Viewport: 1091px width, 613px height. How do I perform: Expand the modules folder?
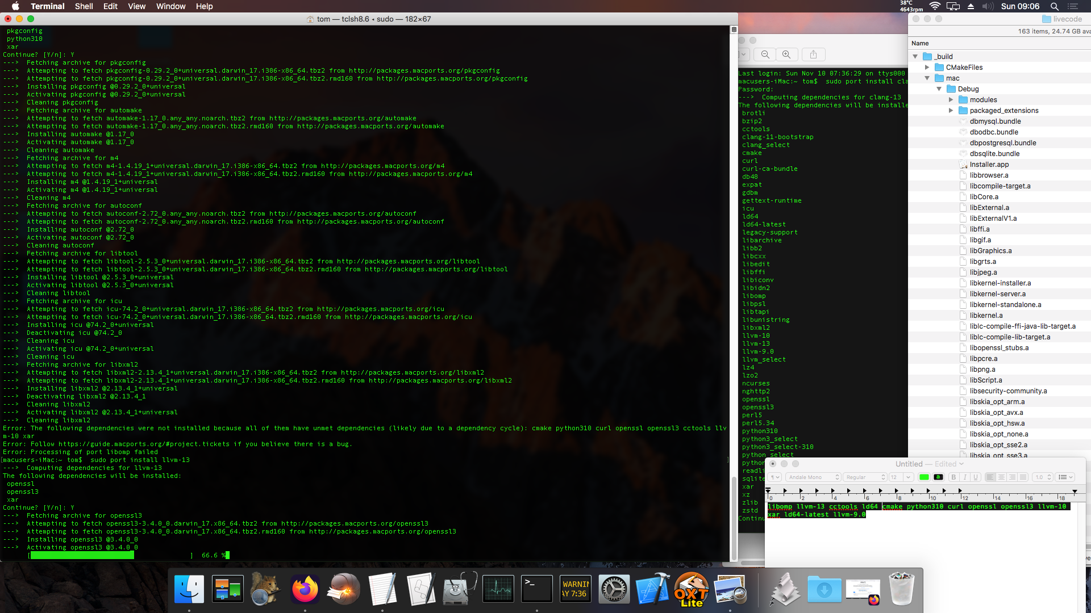point(951,99)
